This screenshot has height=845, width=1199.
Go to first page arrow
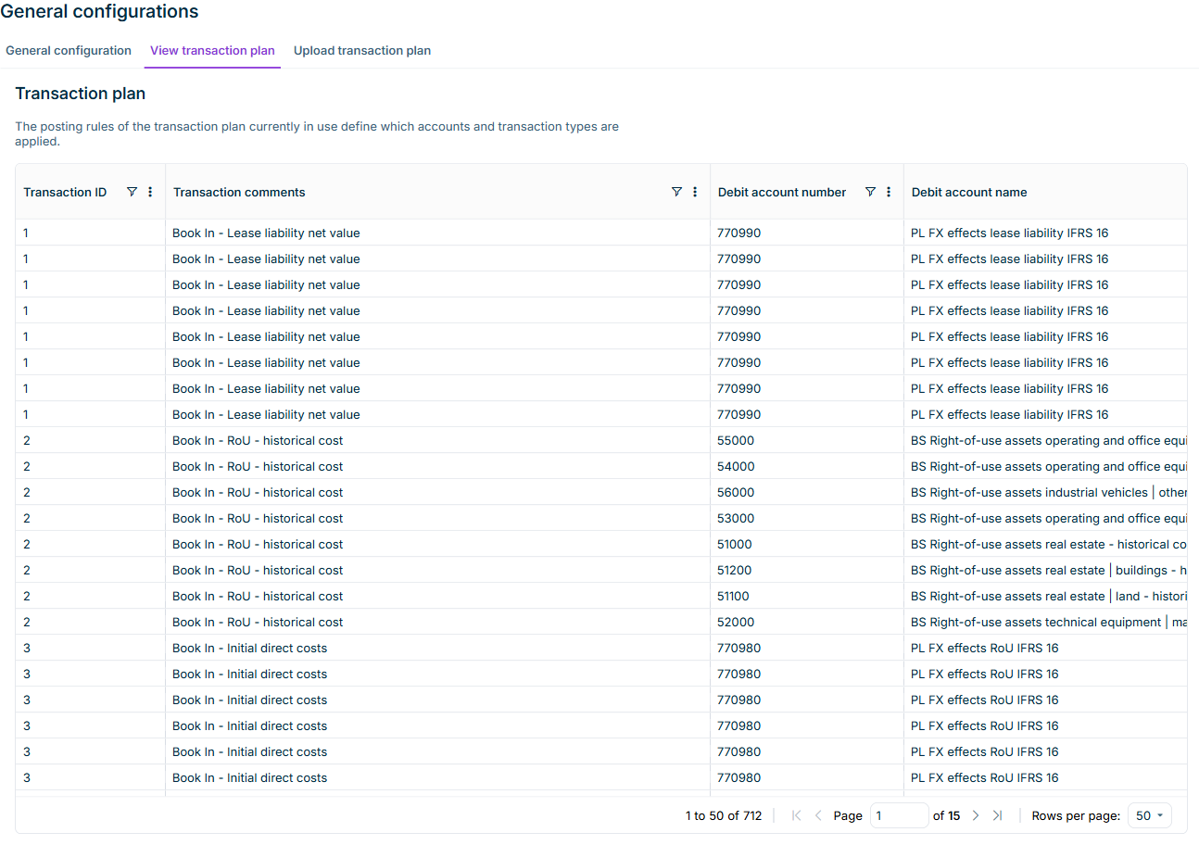click(x=797, y=815)
